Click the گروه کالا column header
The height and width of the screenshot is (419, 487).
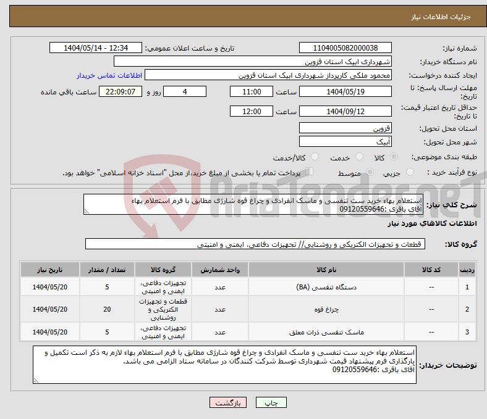pyautogui.click(x=163, y=270)
